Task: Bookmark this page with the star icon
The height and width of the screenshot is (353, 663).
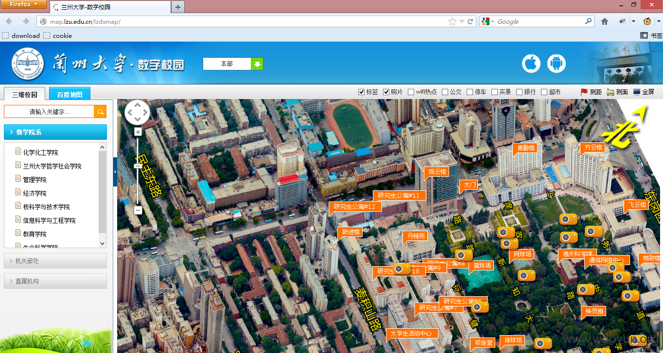Action: (x=453, y=21)
